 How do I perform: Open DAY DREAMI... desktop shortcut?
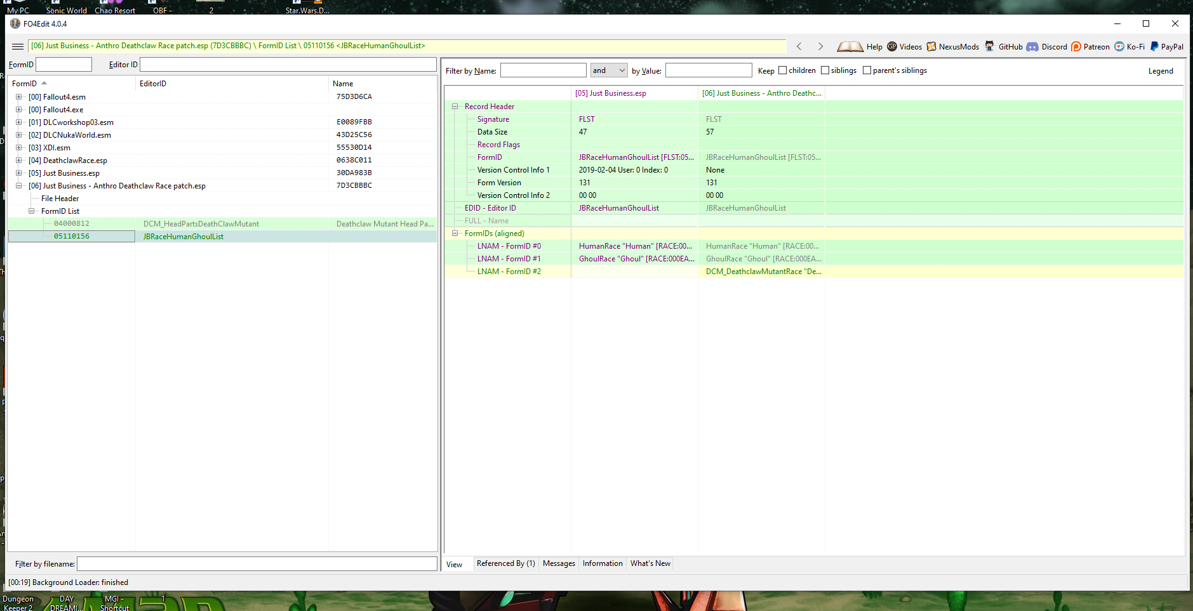click(67, 603)
